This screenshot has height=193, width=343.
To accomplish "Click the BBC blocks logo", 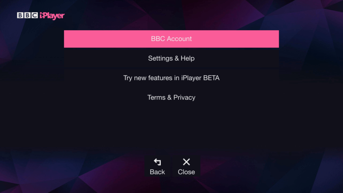I will (27, 15).
